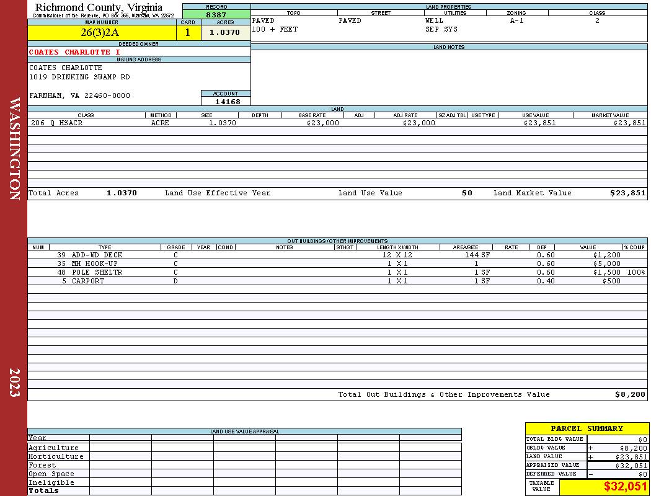Image resolution: width=651 pixels, height=496 pixels.
Task: Click total out buildings value $8,200
Action: coord(630,395)
